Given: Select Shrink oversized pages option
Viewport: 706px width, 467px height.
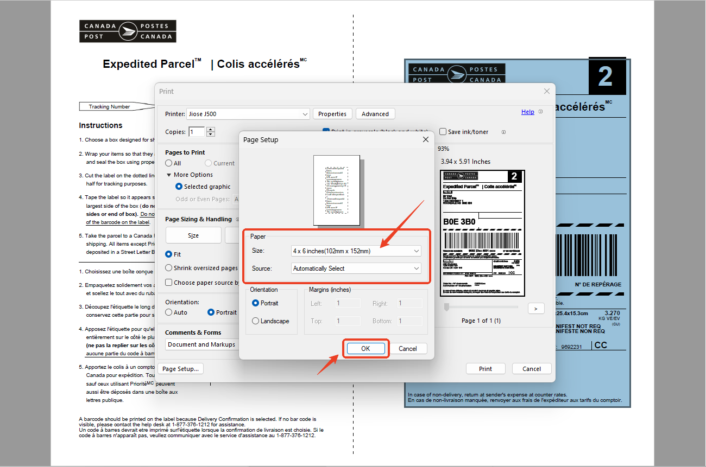Looking at the screenshot, I should [x=169, y=268].
